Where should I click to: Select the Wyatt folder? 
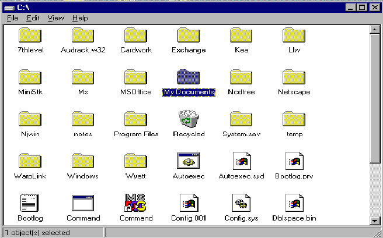tap(135, 161)
